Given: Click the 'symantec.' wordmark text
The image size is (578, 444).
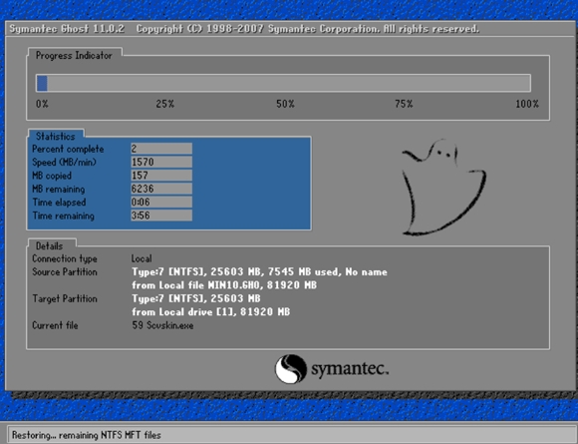Looking at the screenshot, I should (350, 369).
